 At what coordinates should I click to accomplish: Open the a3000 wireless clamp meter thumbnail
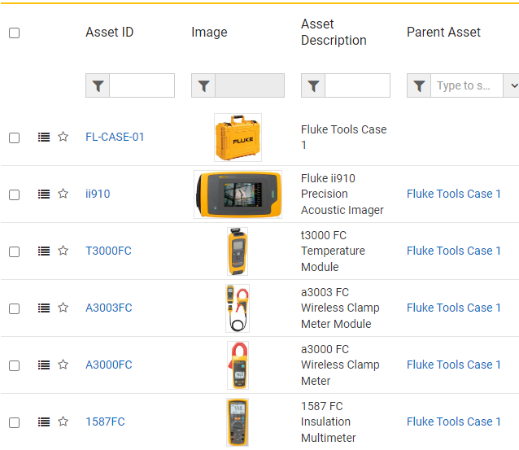(238, 365)
